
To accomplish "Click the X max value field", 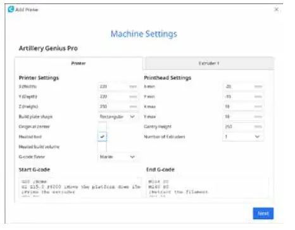I will tap(243, 106).
